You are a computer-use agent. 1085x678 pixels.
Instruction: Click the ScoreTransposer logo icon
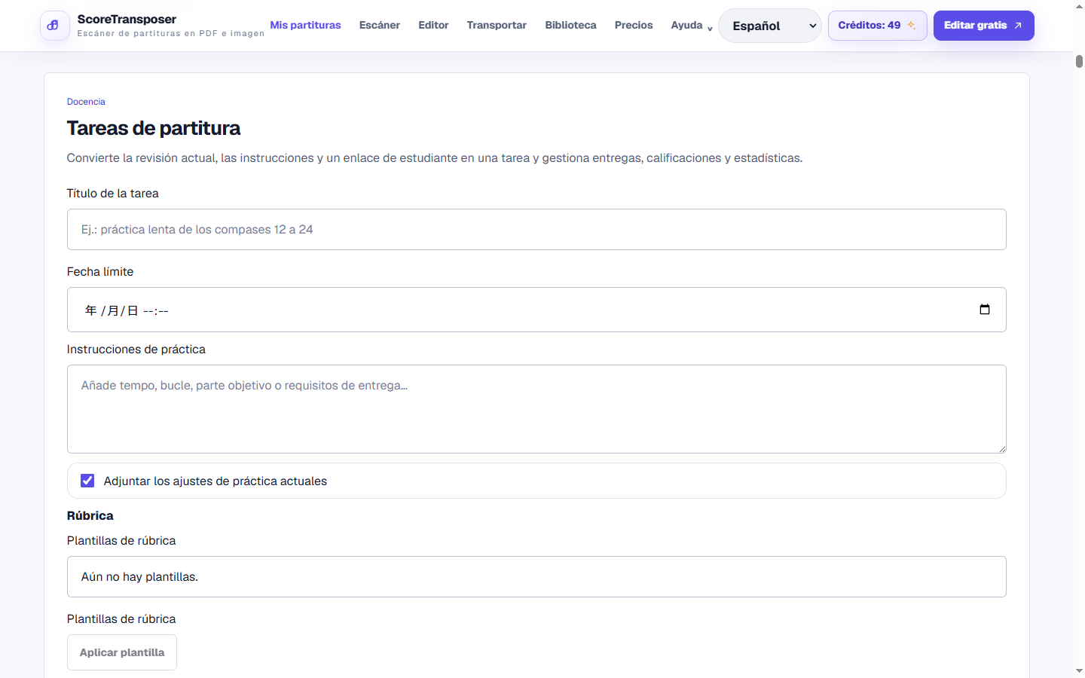coord(54,26)
